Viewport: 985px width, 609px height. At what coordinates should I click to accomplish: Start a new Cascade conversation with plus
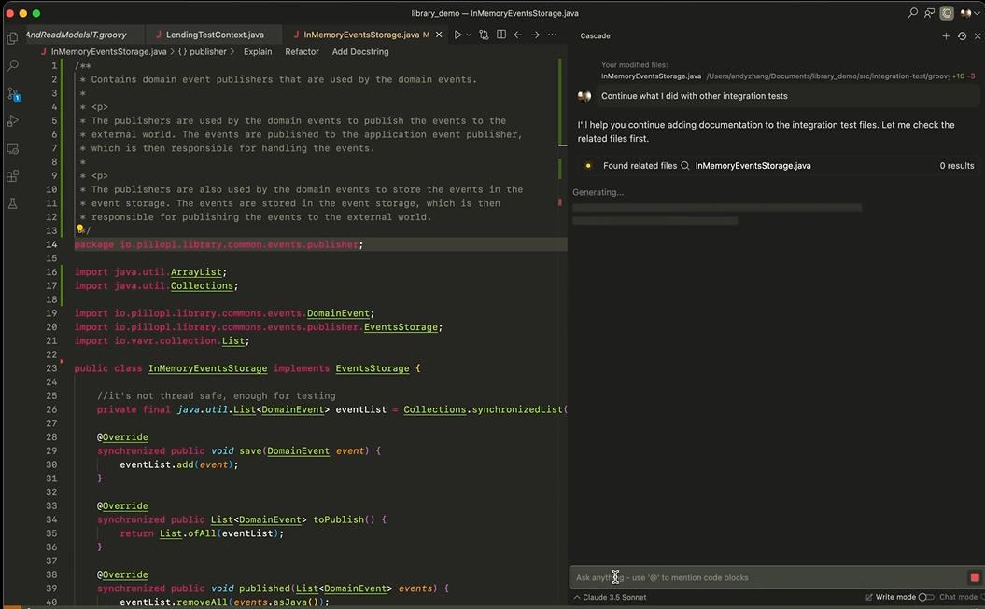[x=946, y=35]
